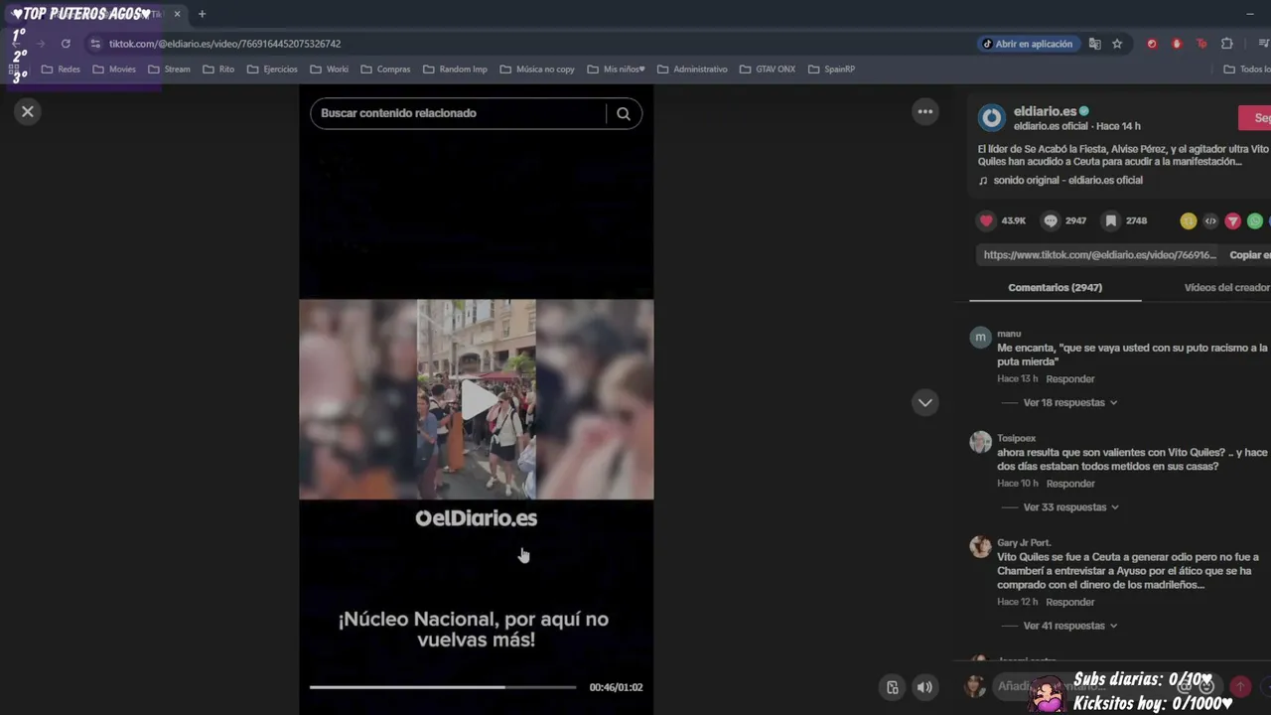Screen dimensions: 1271x715
Task: Open the 'Música no copy' bookmarks folder
Action: point(537,70)
